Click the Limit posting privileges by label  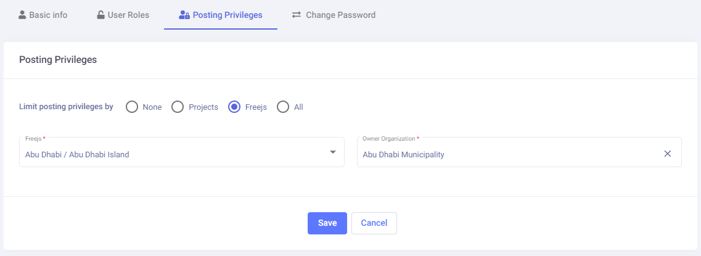[x=66, y=107]
